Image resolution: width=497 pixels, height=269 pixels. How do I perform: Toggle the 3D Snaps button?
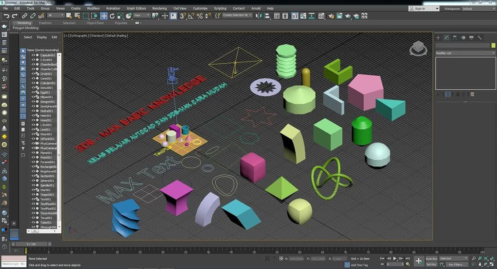183,16
